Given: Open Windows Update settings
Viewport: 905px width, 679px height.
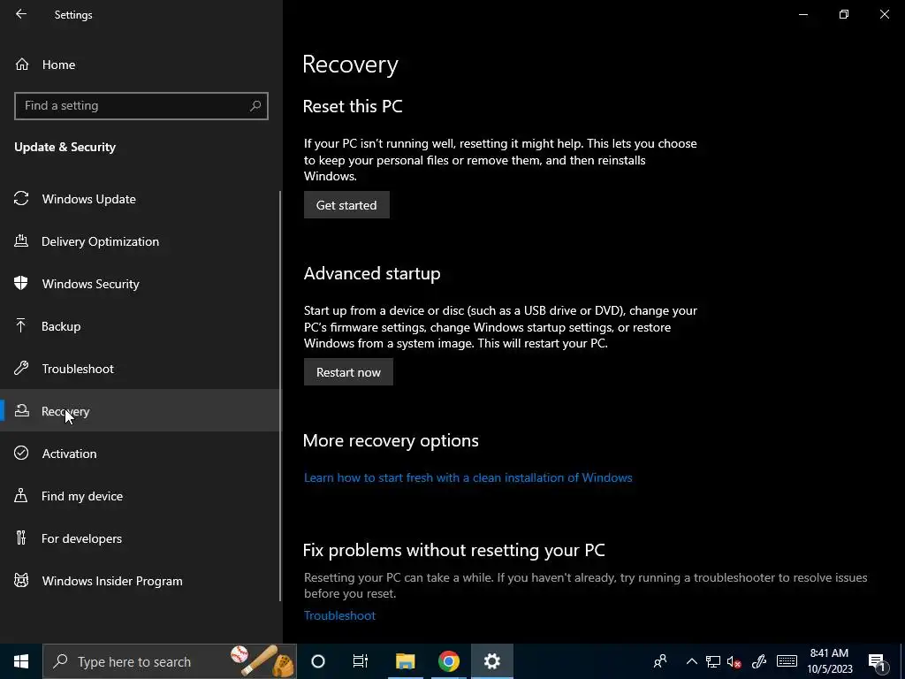Looking at the screenshot, I should 88,199.
